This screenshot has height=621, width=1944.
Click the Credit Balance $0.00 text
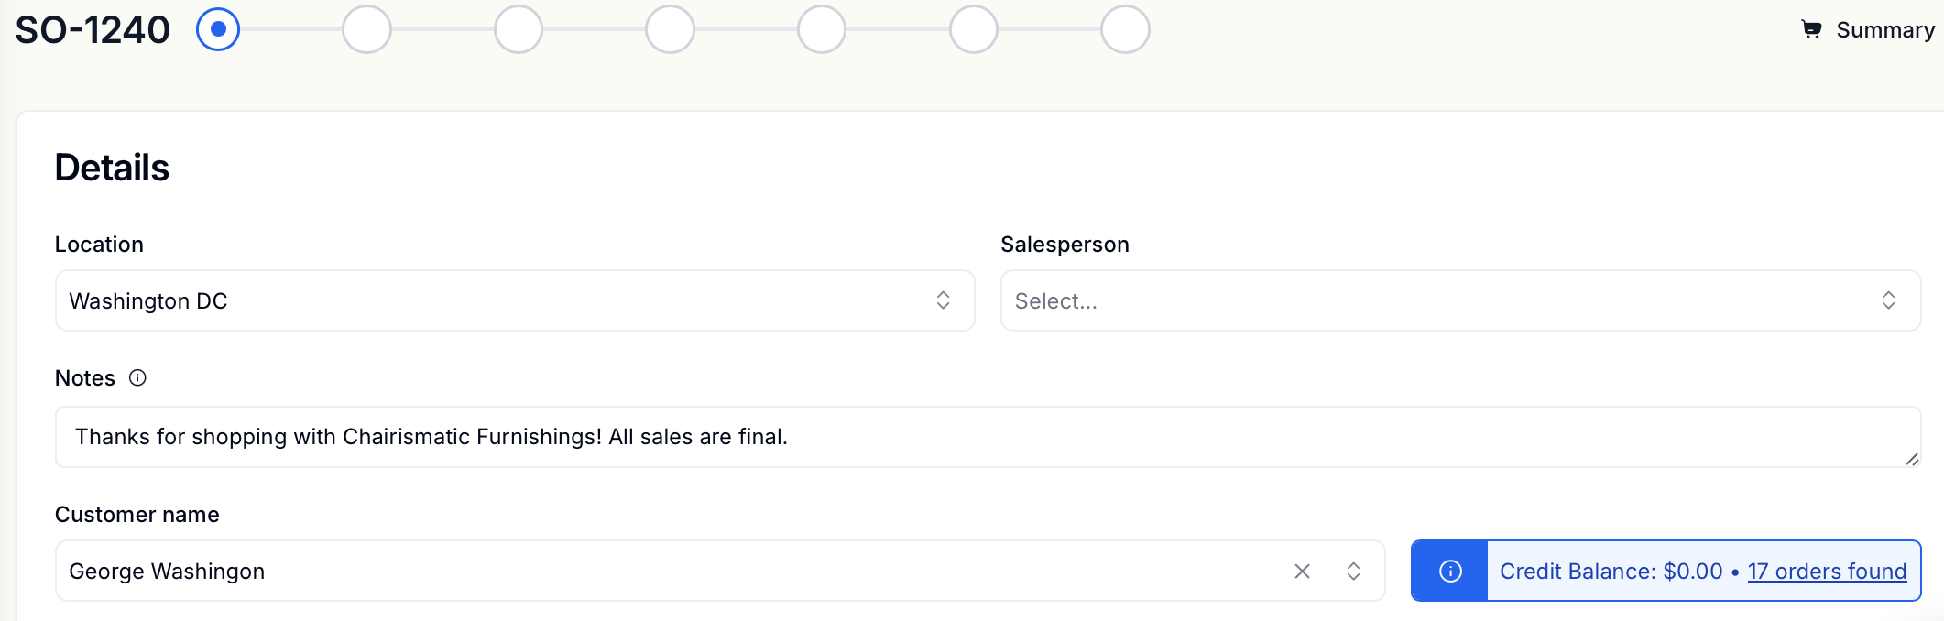coord(1611,572)
